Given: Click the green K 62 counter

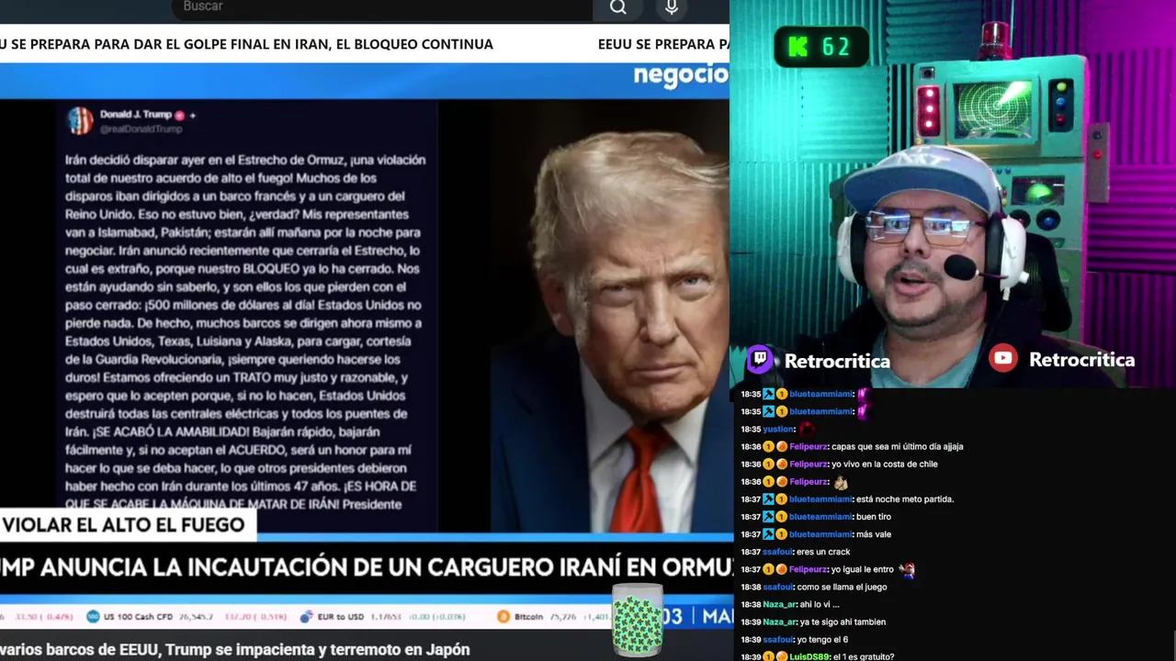Looking at the screenshot, I should coord(821,47).
